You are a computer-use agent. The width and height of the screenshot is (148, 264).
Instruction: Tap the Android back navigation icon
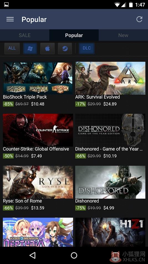click(x=33, y=255)
